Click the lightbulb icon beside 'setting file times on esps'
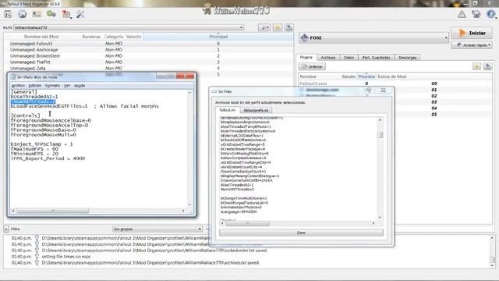499x281 pixels. [x=37, y=257]
